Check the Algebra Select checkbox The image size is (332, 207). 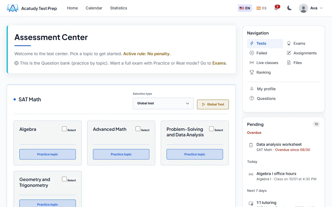coord(64,129)
